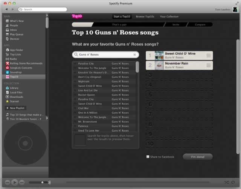Switch to Browse Top10s tab

(x=145, y=17)
